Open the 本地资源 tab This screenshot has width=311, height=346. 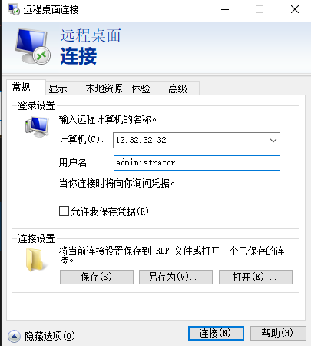click(x=104, y=88)
